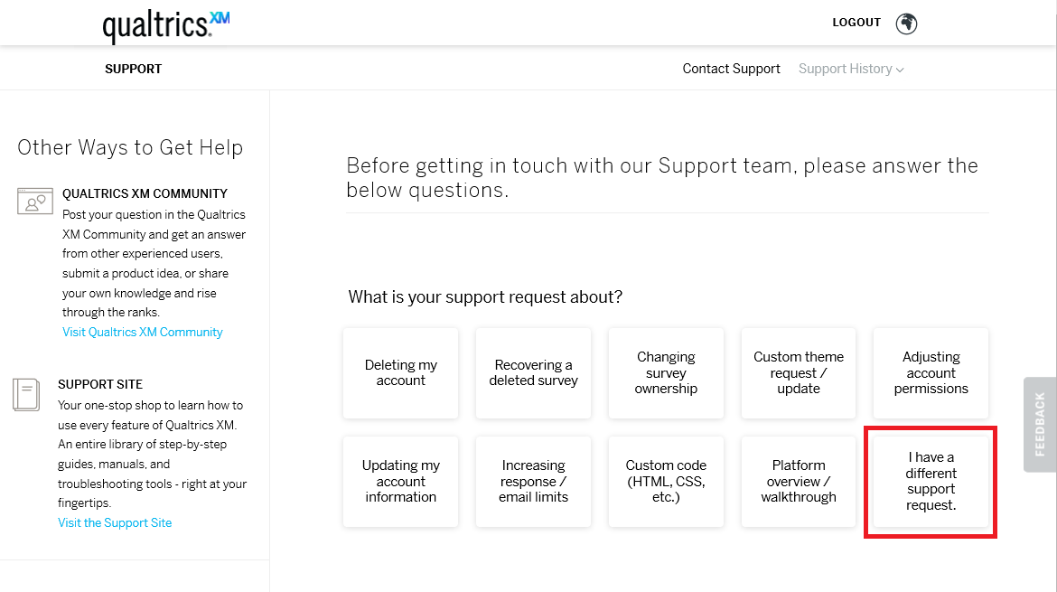
Task: Open the globe language selector icon
Action: tap(906, 23)
